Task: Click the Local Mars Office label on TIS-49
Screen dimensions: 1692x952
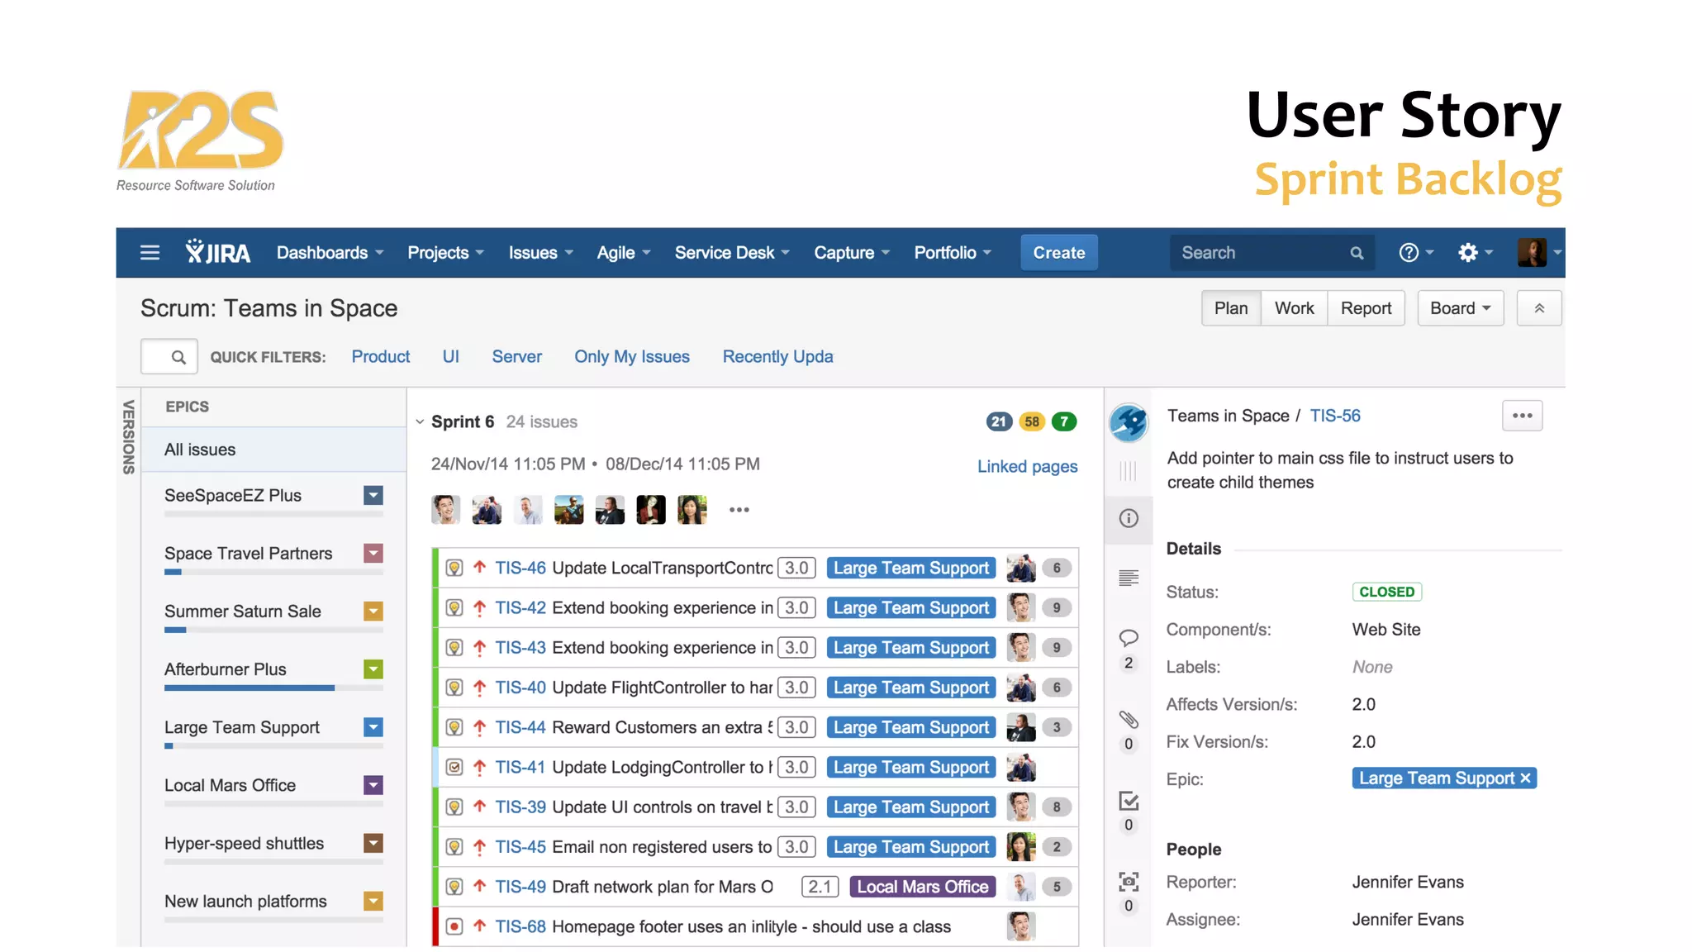Action: (x=923, y=887)
